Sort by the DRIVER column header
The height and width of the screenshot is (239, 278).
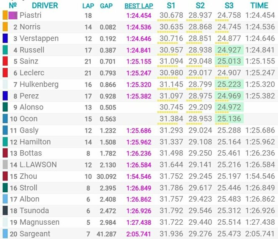click(x=45, y=6)
